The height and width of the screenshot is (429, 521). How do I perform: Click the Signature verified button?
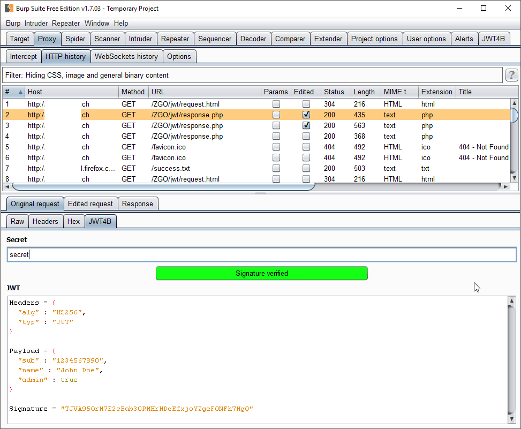[x=262, y=273]
